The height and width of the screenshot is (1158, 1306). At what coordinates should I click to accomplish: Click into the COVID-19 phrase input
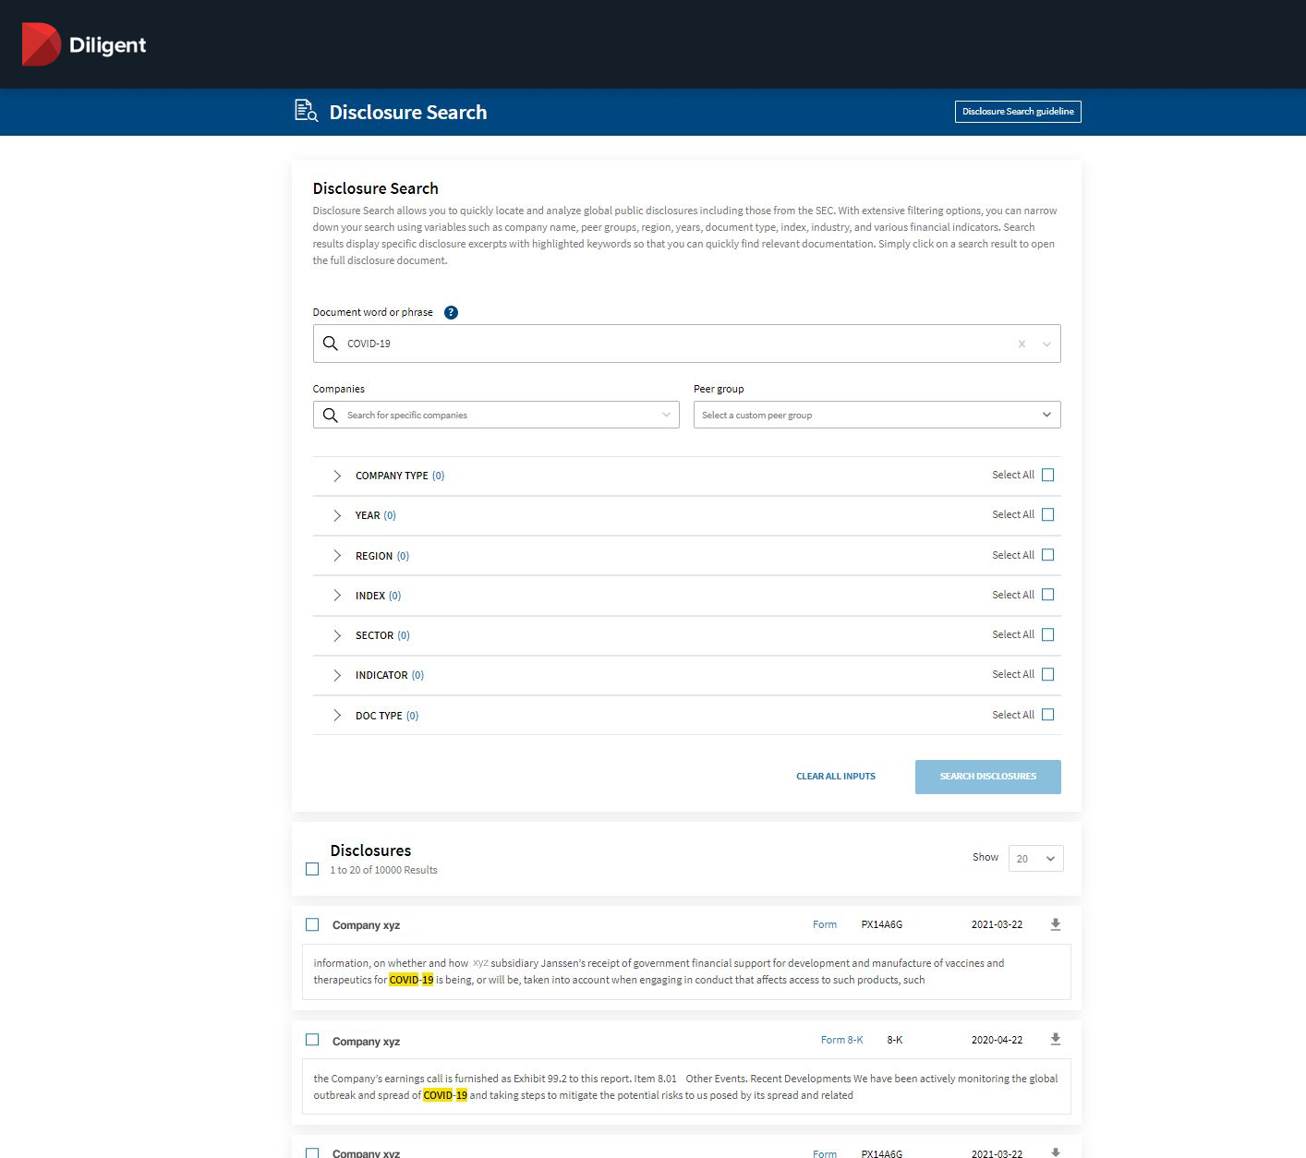686,344
